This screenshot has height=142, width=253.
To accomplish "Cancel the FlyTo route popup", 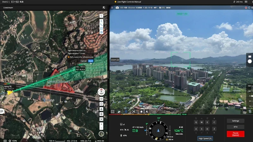I will click(83, 61).
